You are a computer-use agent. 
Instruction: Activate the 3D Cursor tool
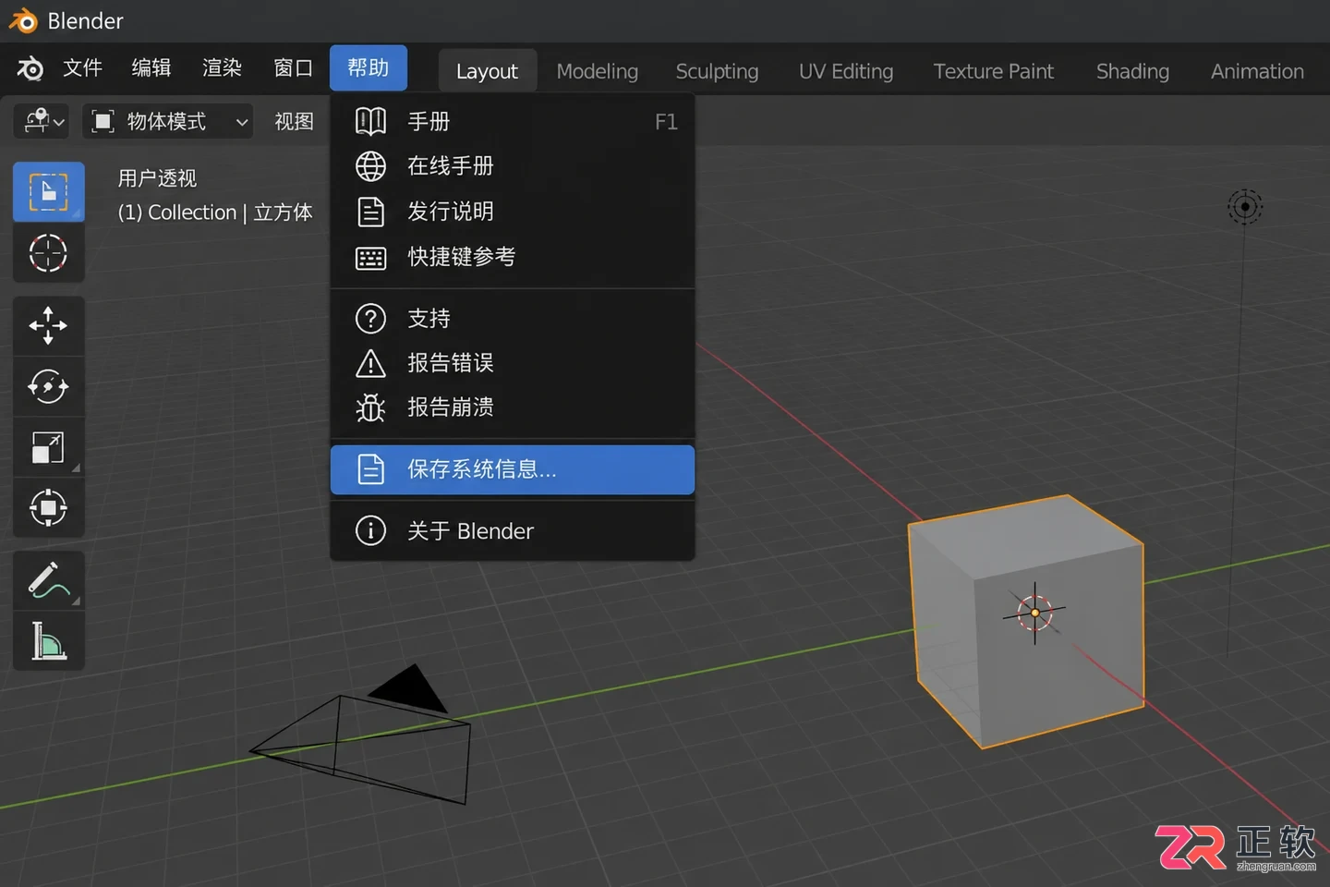point(49,253)
